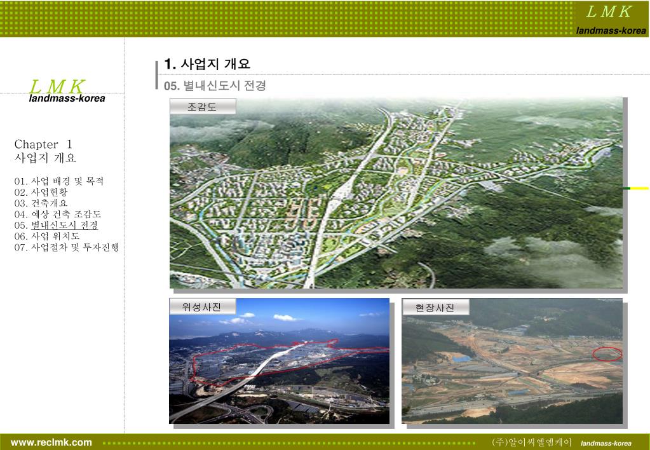This screenshot has width=650, height=450.
Task: Open the bird's-eye view rendering image
Action: (x=396, y=193)
